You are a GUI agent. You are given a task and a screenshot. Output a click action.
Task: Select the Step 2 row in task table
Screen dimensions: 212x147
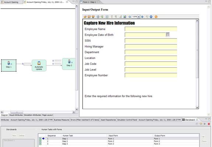(x=119, y=141)
